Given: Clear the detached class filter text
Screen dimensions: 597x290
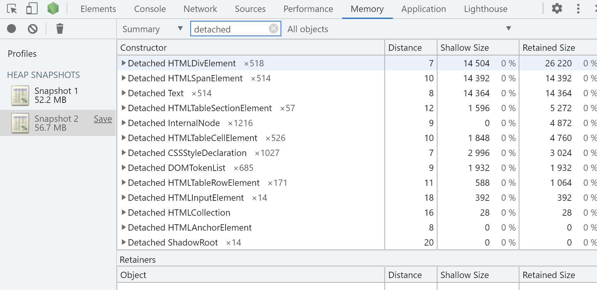Looking at the screenshot, I should (273, 29).
